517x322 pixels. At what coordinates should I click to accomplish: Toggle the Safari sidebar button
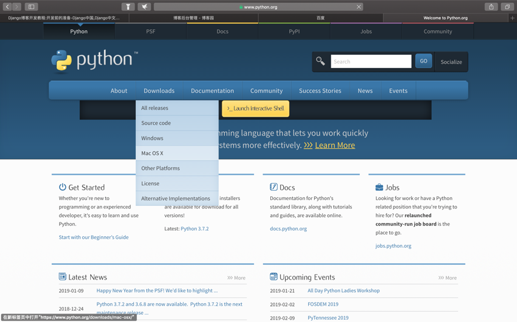click(31, 7)
